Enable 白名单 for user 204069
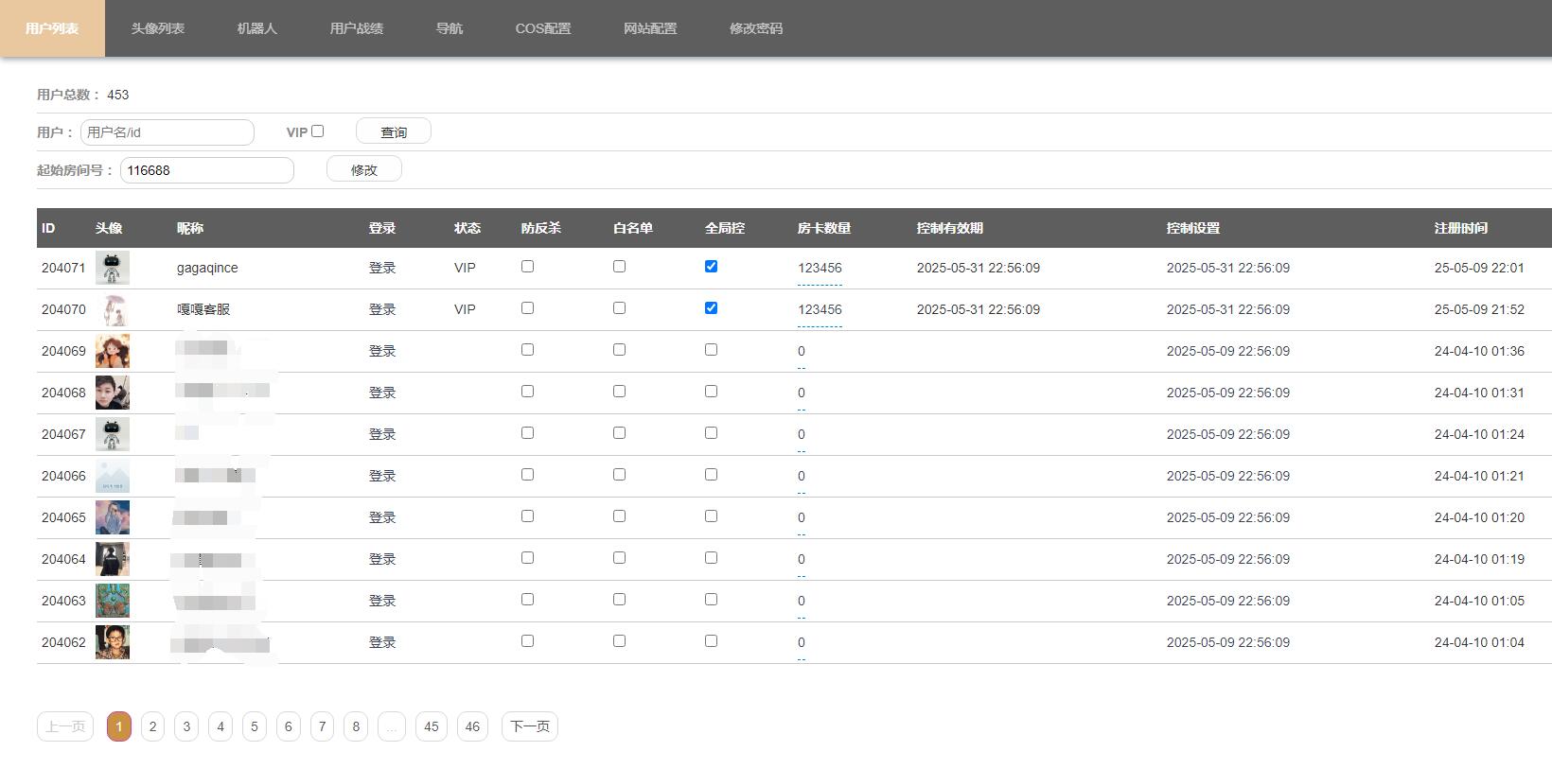This screenshot has width=1552, height=769. 620,350
